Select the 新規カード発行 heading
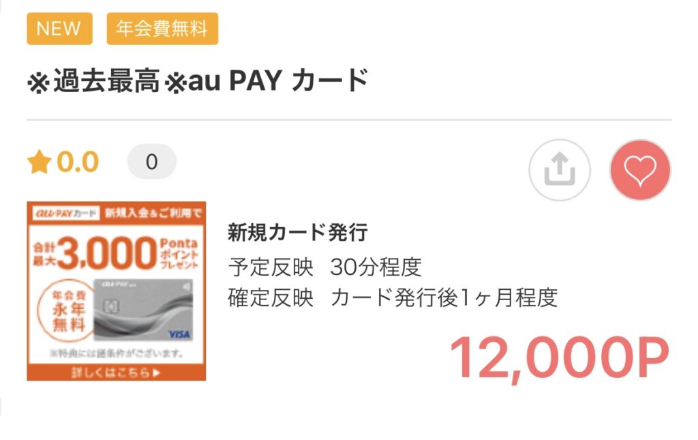698x440 pixels. [x=297, y=233]
